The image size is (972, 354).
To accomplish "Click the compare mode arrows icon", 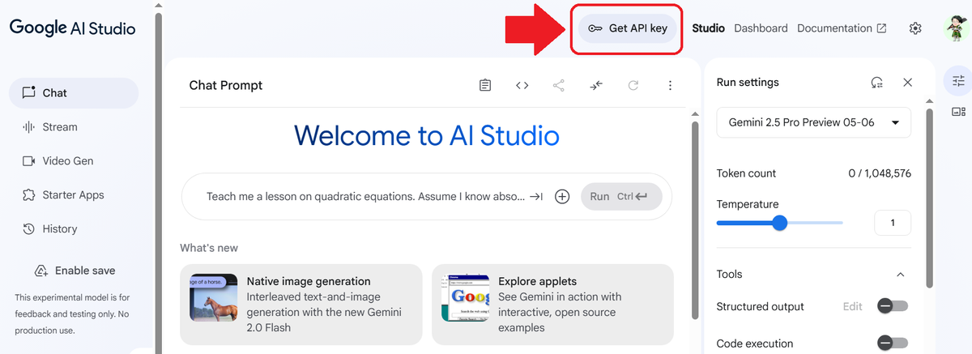I will (596, 85).
